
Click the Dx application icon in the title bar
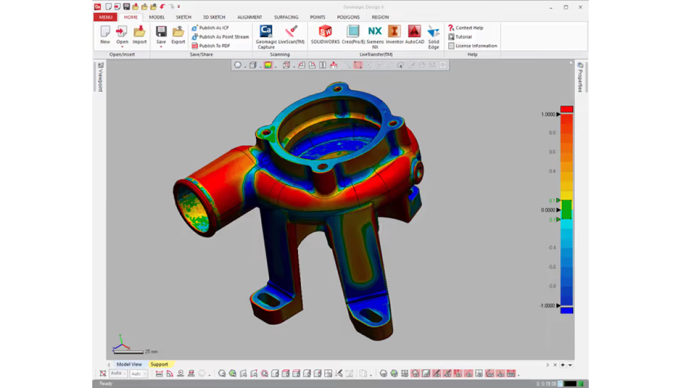(98, 7)
